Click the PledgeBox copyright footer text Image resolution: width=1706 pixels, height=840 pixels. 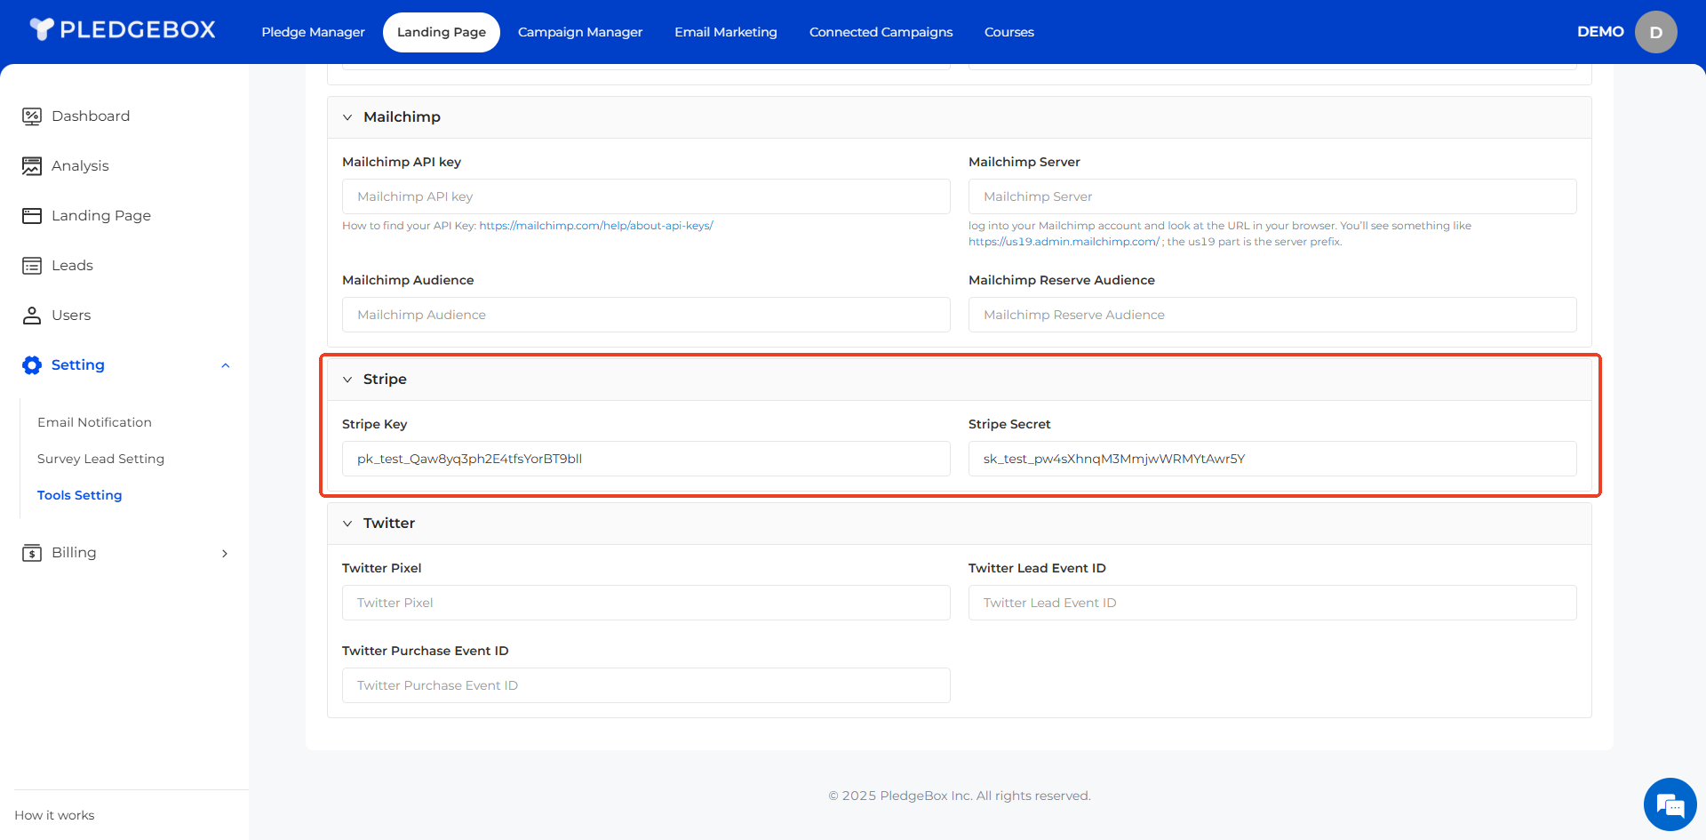coord(960,796)
